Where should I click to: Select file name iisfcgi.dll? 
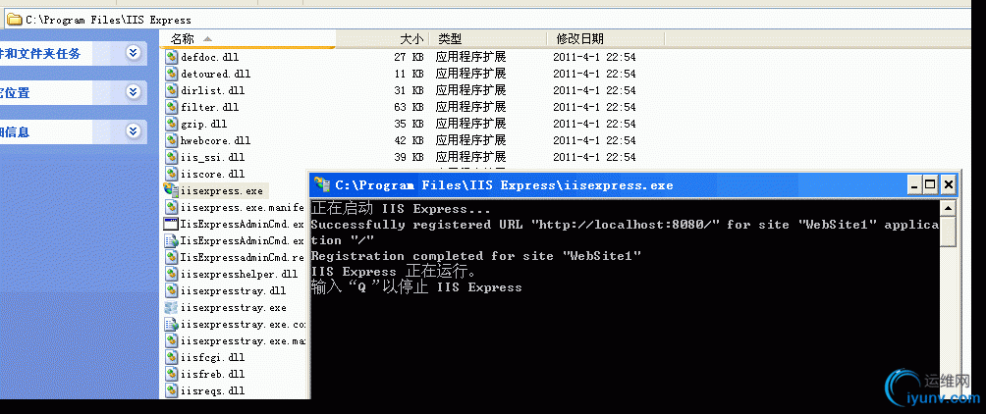coord(212,357)
